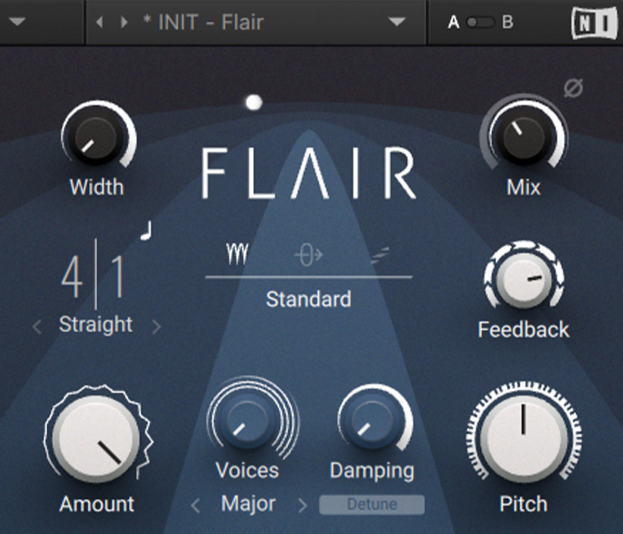Click the quarter note sync icon

(146, 230)
